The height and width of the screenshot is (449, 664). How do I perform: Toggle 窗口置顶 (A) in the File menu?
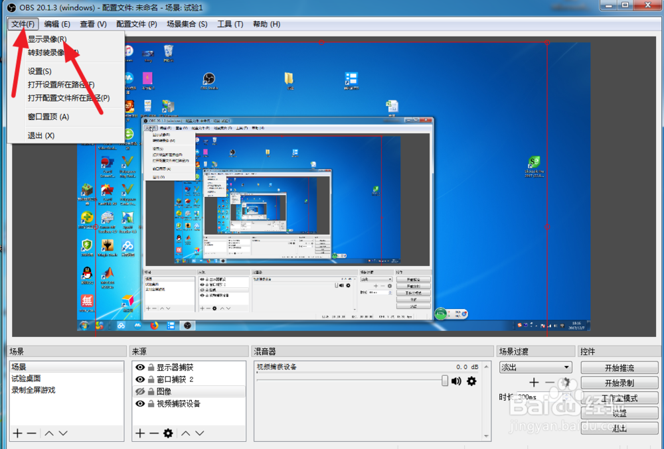pos(48,117)
